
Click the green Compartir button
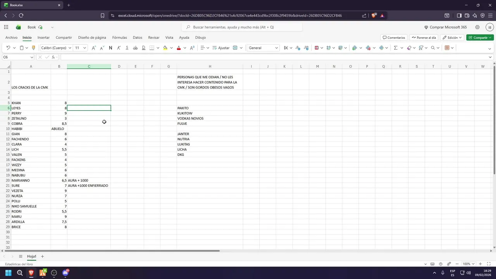click(x=480, y=38)
